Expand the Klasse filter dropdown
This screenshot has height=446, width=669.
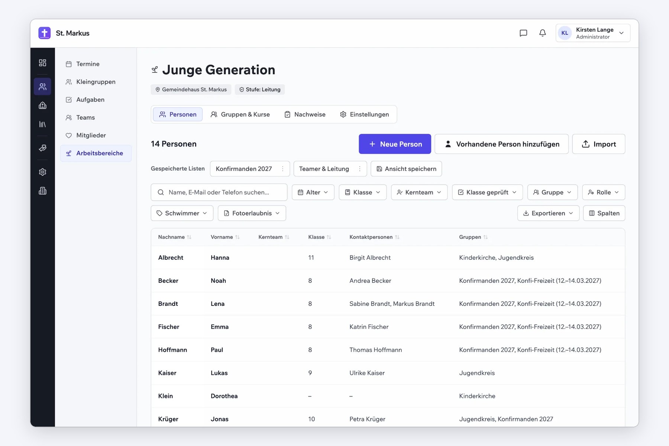point(363,192)
